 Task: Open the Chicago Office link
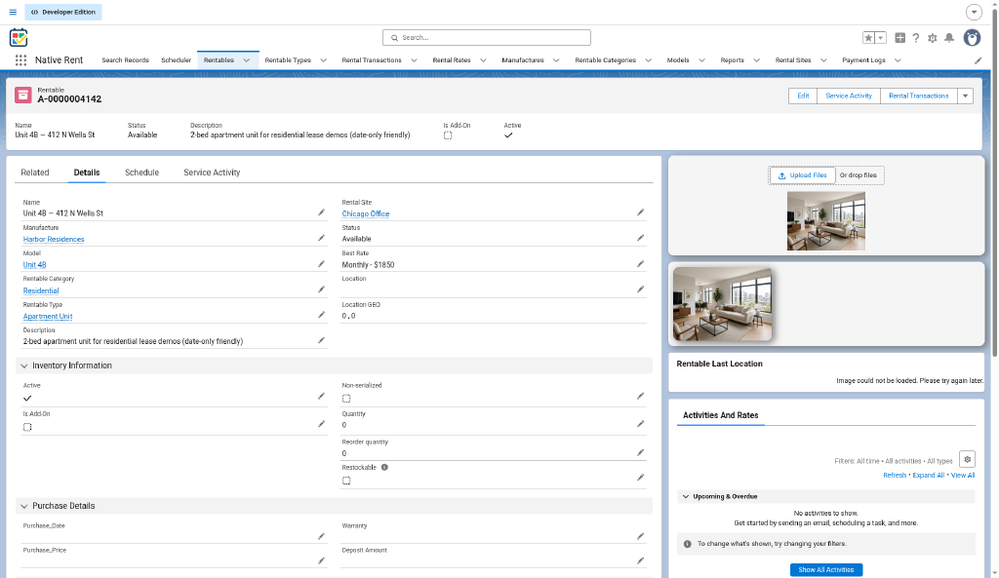365,213
